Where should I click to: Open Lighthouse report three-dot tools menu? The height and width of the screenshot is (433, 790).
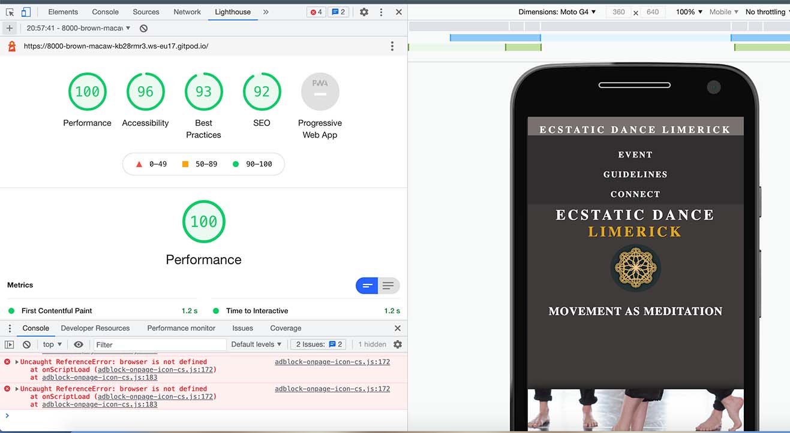tap(392, 46)
